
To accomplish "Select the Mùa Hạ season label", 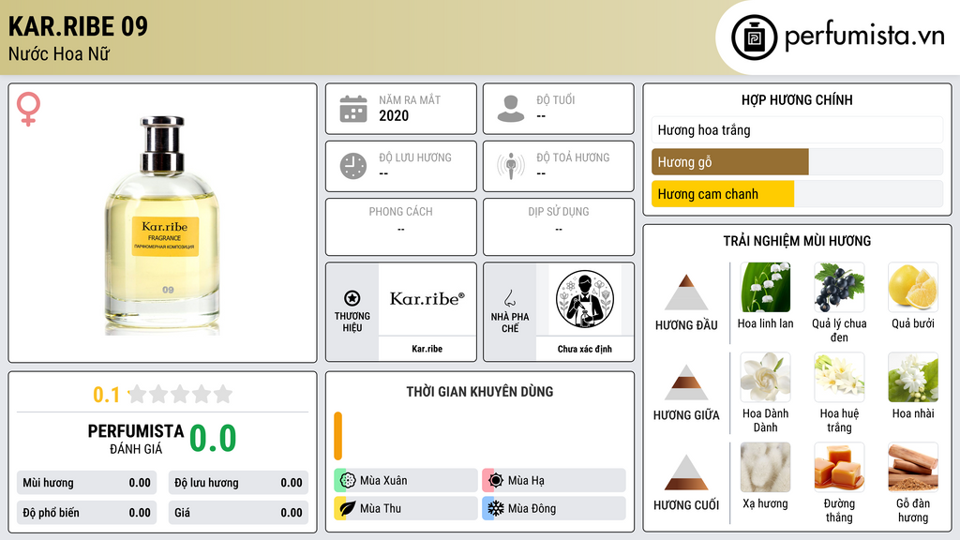I will coord(526,481).
